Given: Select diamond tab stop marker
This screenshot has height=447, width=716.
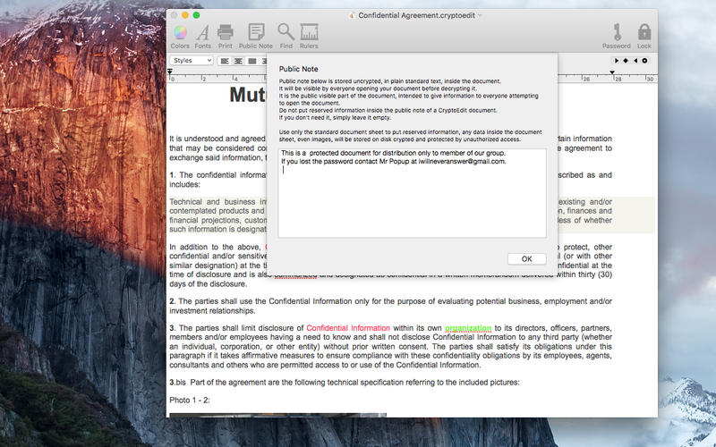Looking at the screenshot, I should tap(626, 61).
